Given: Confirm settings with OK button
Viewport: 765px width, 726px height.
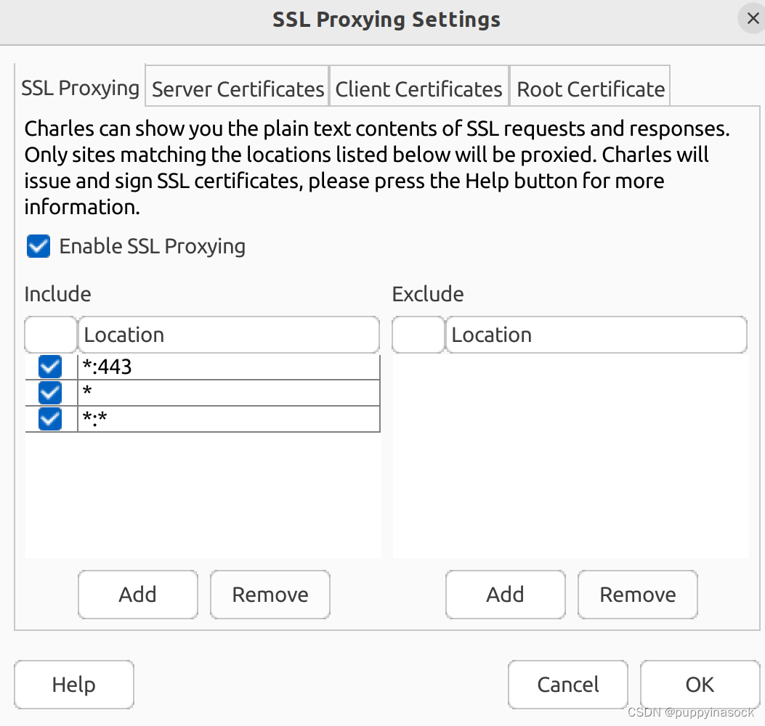Looking at the screenshot, I should pyautogui.click(x=700, y=685).
